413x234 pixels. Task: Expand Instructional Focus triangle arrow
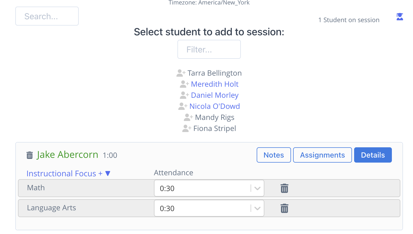(108, 173)
